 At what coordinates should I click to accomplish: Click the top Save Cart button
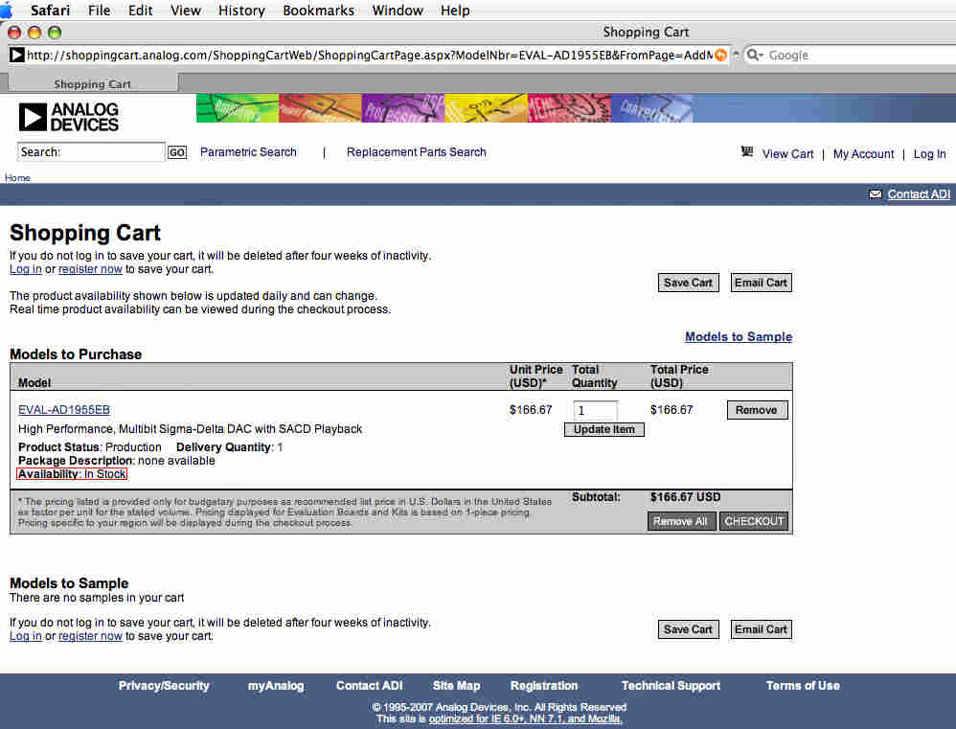(689, 283)
